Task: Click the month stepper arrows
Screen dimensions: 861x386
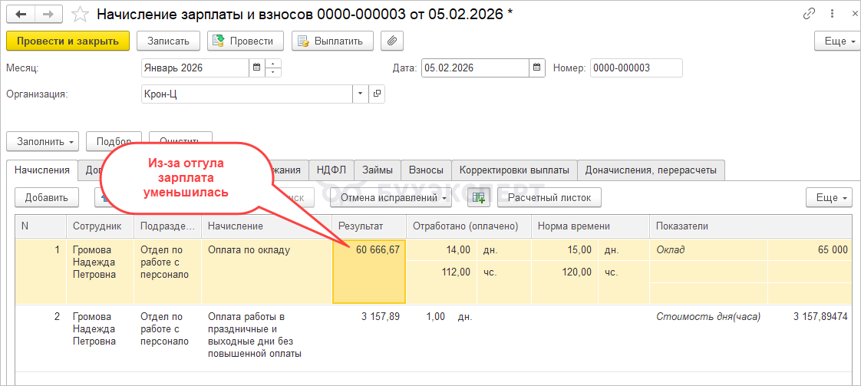Action: 273,68
